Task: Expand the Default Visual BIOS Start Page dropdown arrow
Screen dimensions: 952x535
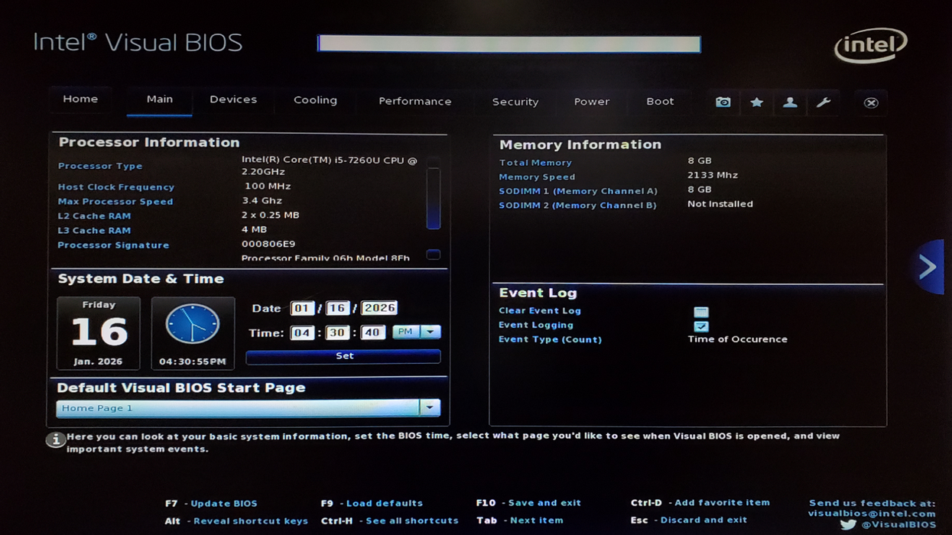Action: [x=430, y=408]
